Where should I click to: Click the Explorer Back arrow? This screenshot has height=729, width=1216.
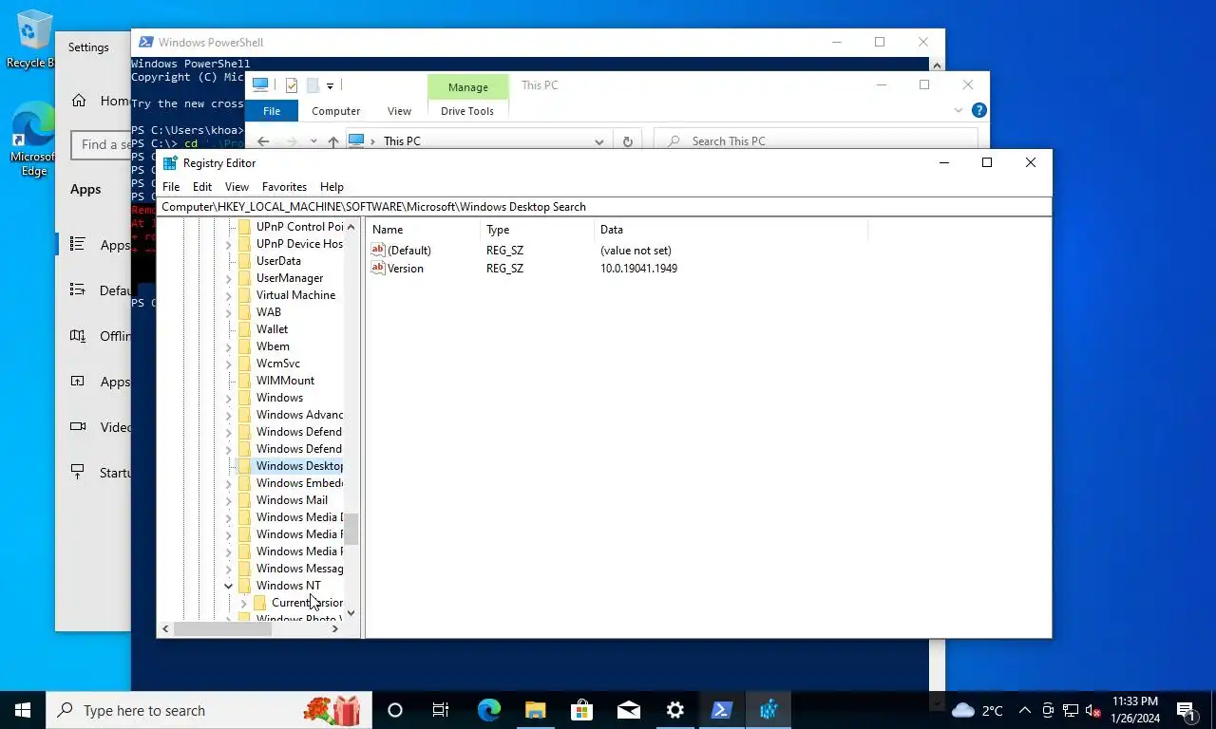263,141
